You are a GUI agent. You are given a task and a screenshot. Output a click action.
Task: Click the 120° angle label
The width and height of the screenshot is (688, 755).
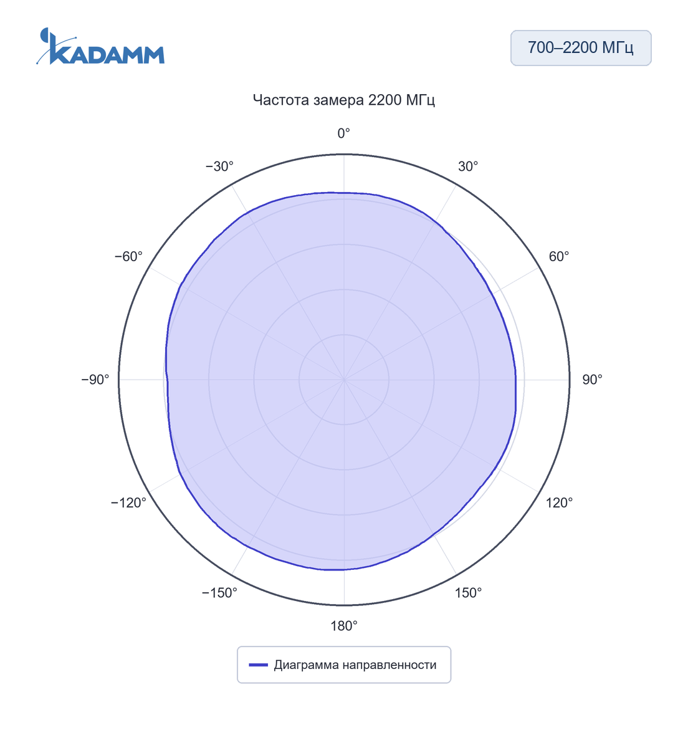pyautogui.click(x=560, y=503)
